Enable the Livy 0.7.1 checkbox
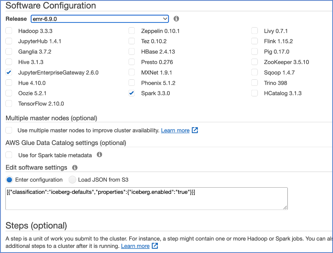Viewport: 333px width, 253px height. point(255,31)
